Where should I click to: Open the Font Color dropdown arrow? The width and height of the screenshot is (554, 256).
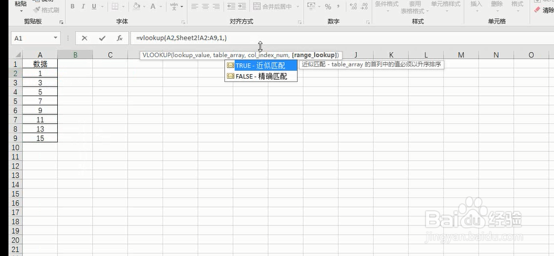pos(161,6)
